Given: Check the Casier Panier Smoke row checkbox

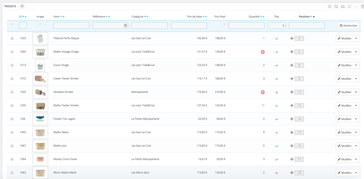Looking at the screenshot, I should [12, 79].
